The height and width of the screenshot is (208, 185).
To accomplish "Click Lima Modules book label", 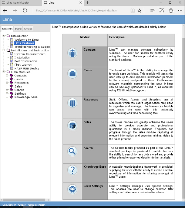I will coord(21,72).
